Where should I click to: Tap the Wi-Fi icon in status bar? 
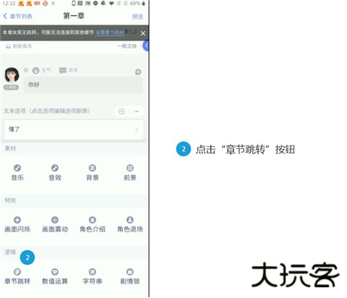click(111, 4)
